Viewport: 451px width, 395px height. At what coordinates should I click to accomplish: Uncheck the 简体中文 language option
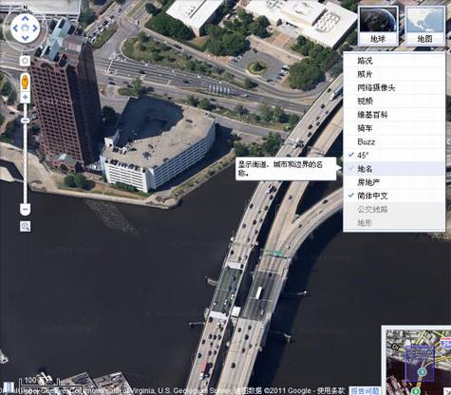[394, 196]
